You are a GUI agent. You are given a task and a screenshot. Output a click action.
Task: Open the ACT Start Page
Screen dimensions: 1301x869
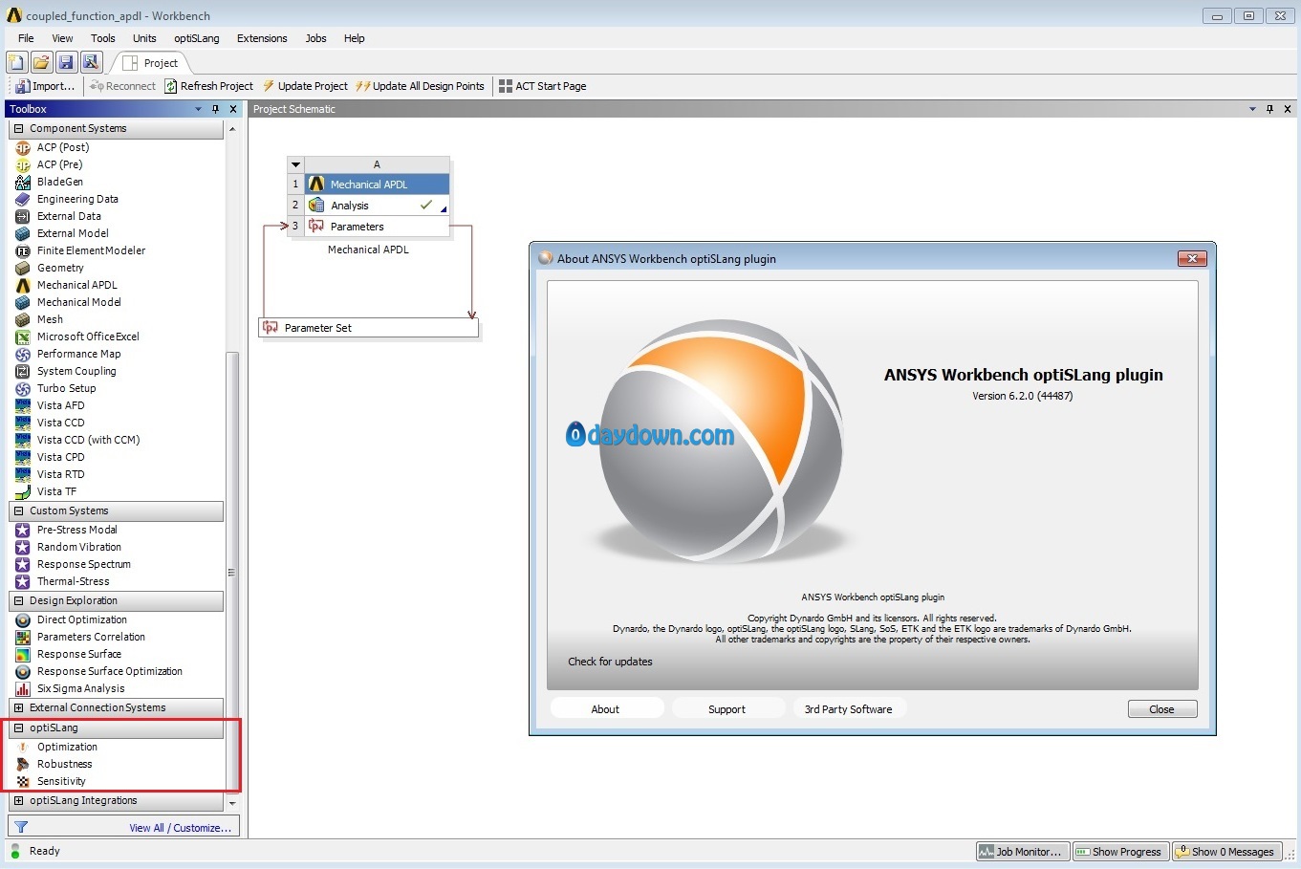click(x=543, y=86)
